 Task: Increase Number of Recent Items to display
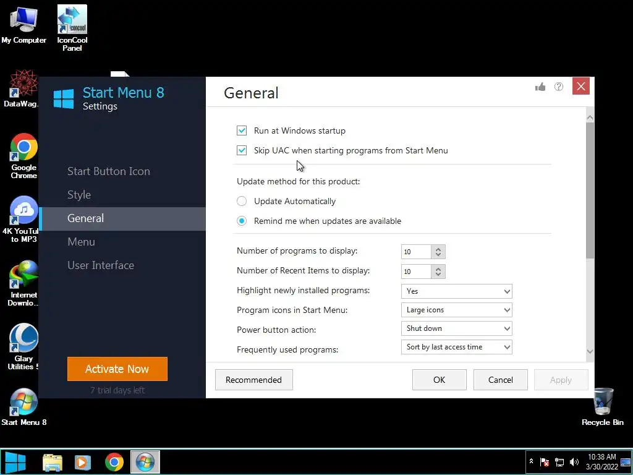438,268
